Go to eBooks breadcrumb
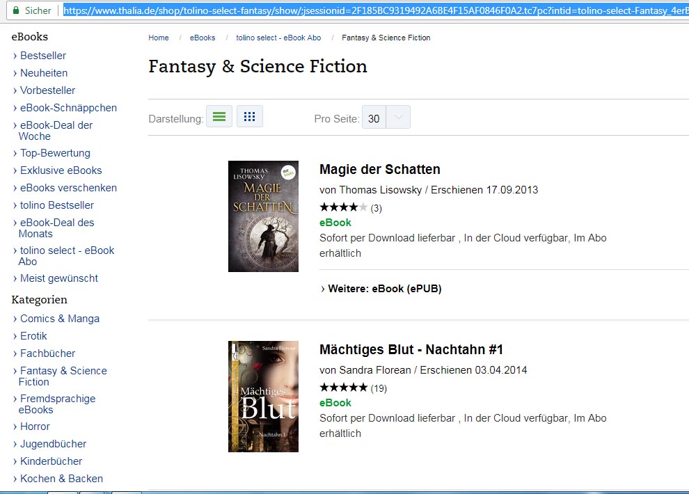The width and height of the screenshot is (689, 494). pos(203,38)
